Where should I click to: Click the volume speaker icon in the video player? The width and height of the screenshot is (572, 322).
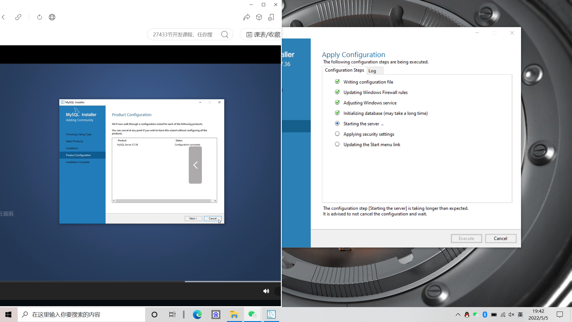(x=266, y=291)
